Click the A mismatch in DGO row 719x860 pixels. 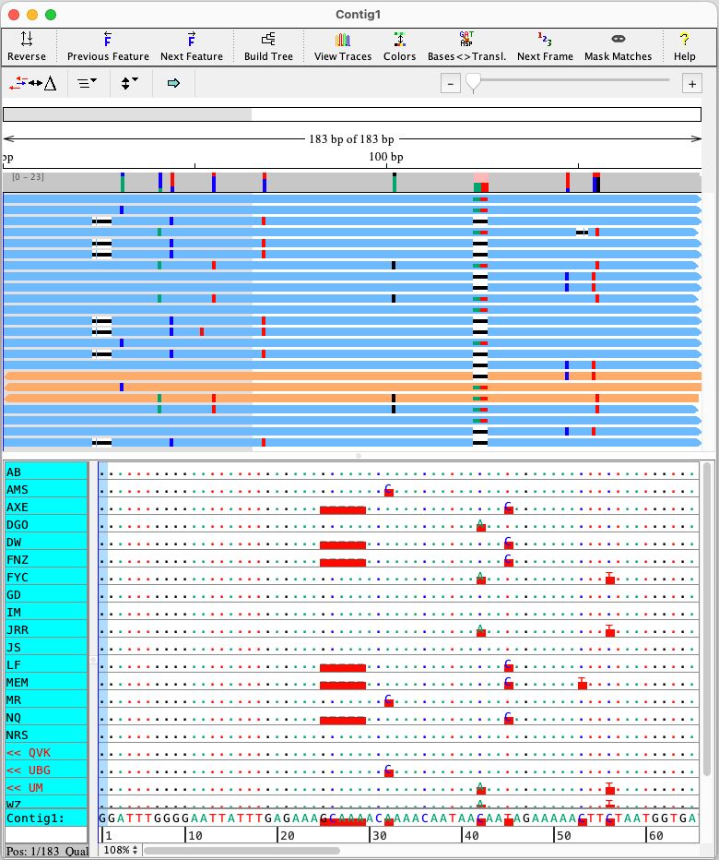click(x=480, y=525)
